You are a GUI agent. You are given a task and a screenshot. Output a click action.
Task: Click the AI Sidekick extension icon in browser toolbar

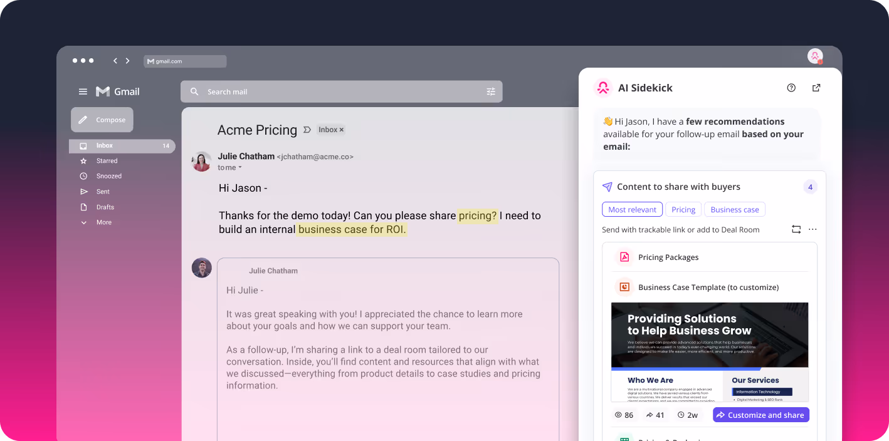pyautogui.click(x=815, y=56)
